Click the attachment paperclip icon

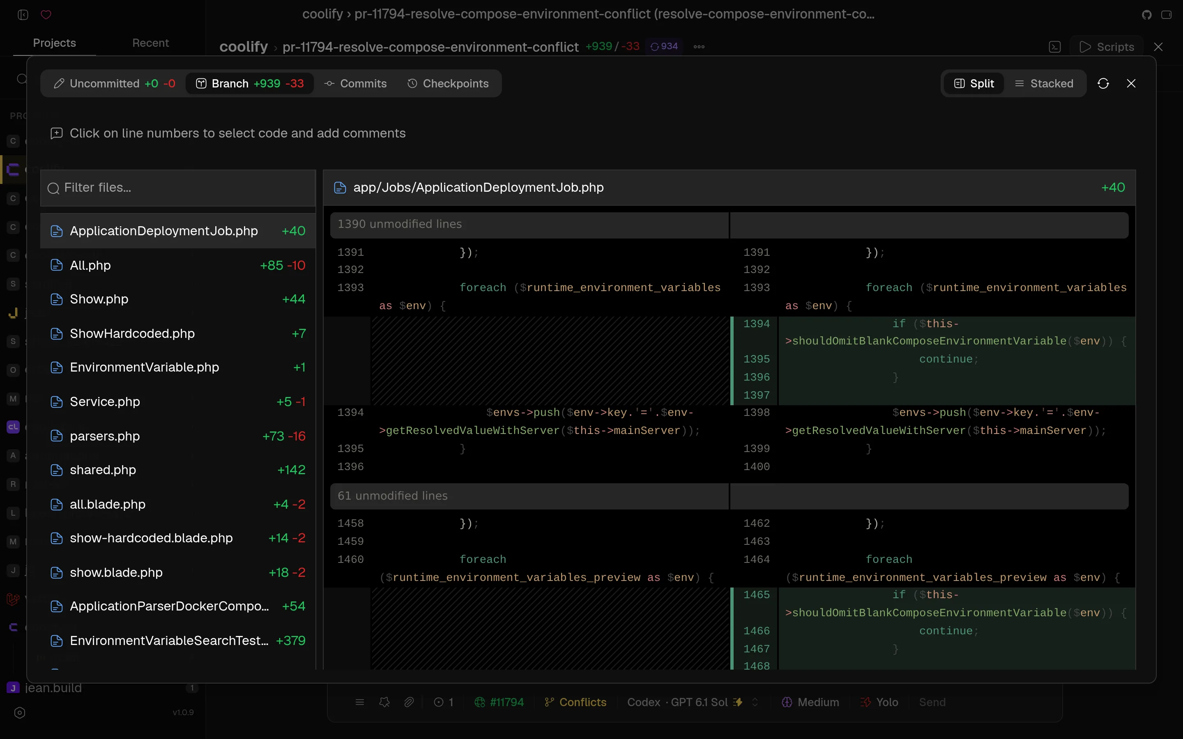pyautogui.click(x=409, y=702)
